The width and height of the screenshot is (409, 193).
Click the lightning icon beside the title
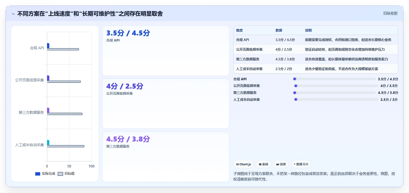13,14
